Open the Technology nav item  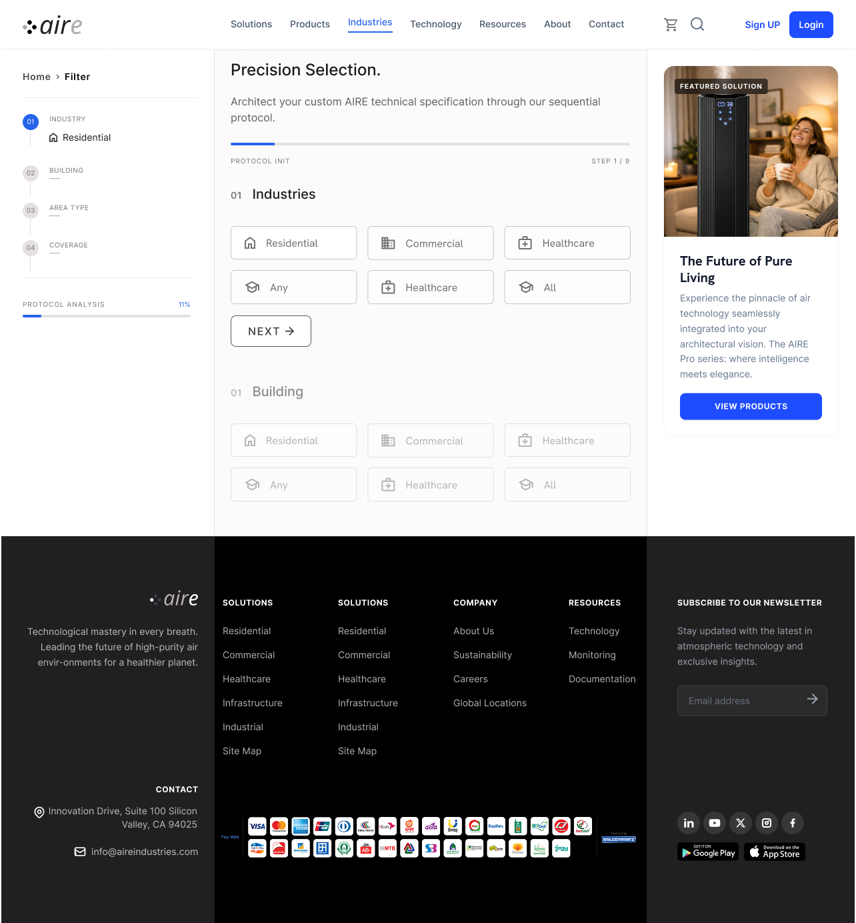(436, 24)
